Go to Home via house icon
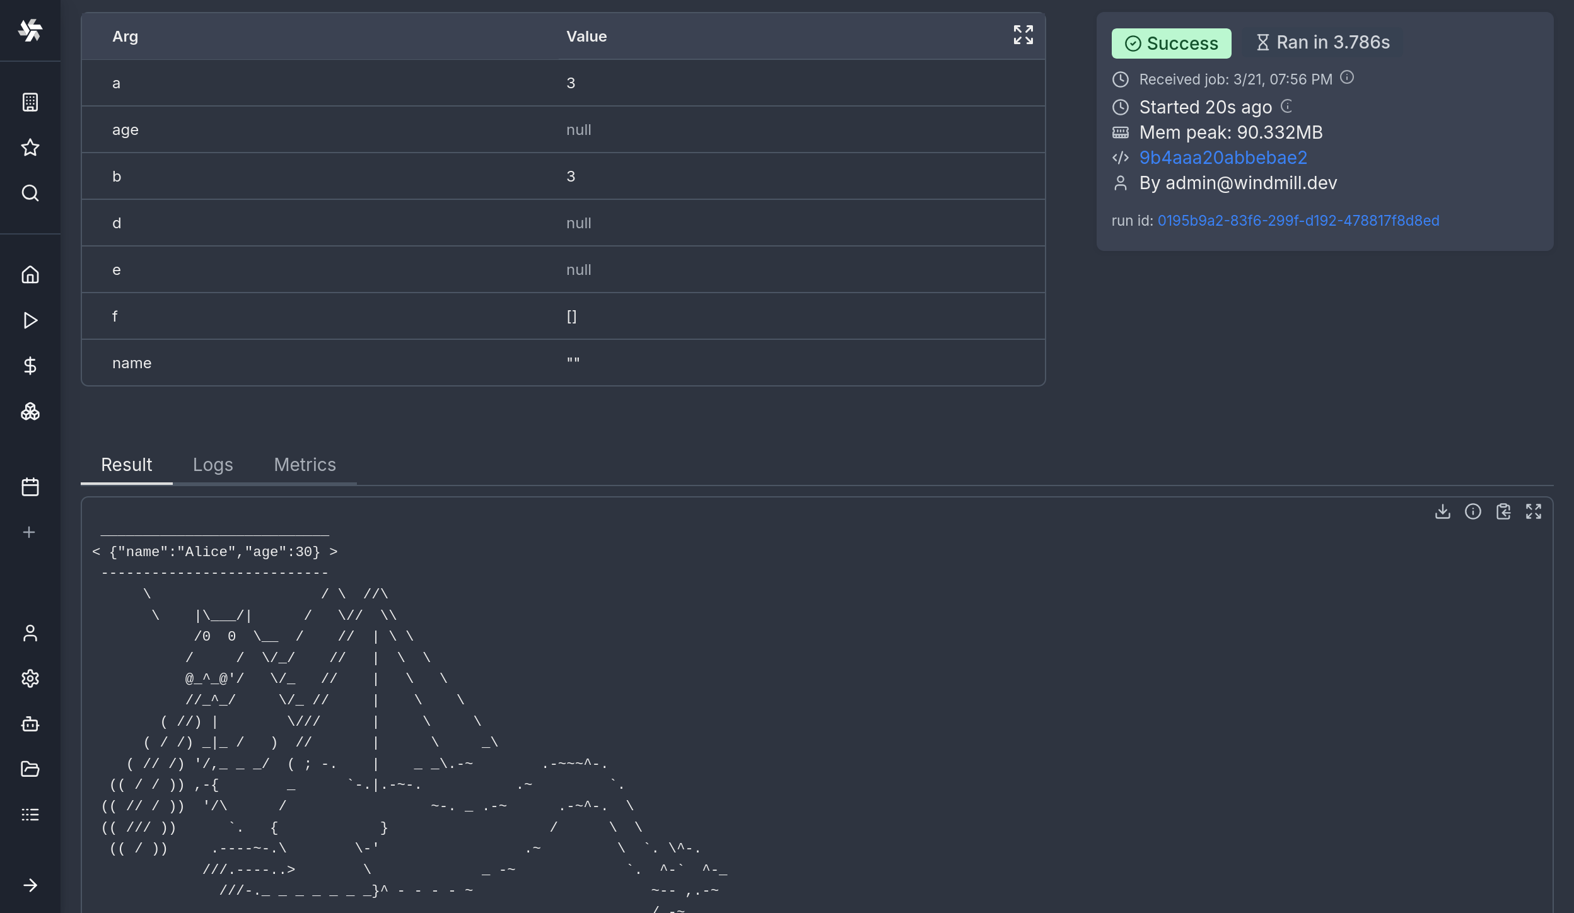Image resolution: width=1574 pixels, height=913 pixels. click(30, 275)
